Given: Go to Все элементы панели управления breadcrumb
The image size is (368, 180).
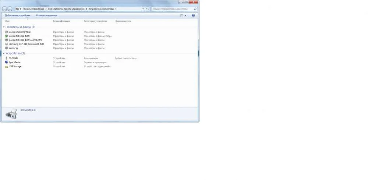Looking at the screenshot, I should 66,9.
